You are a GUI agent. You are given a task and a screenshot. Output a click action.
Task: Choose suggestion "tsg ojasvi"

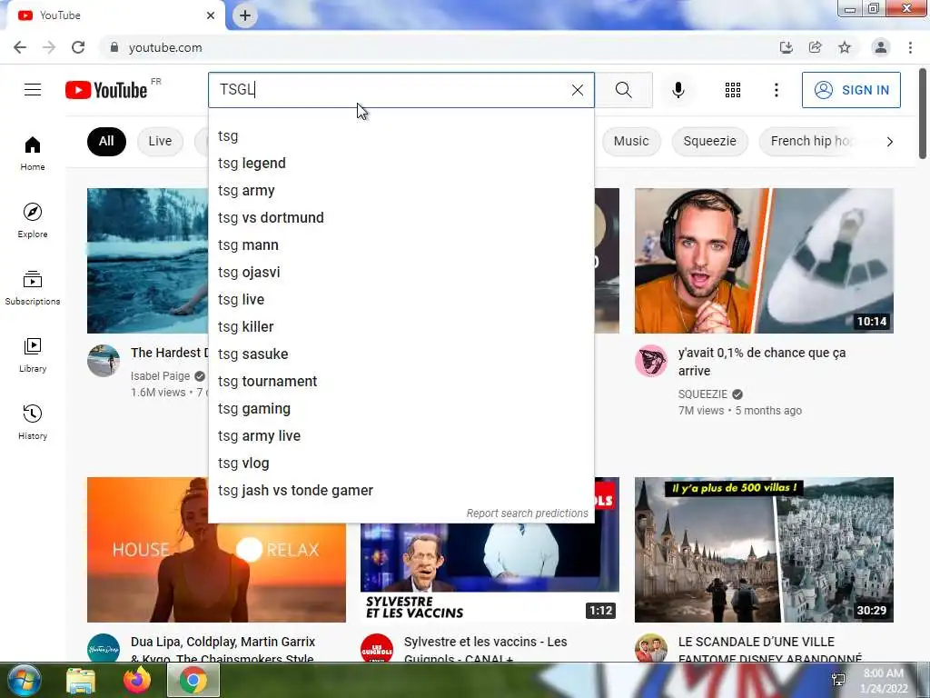(401, 273)
